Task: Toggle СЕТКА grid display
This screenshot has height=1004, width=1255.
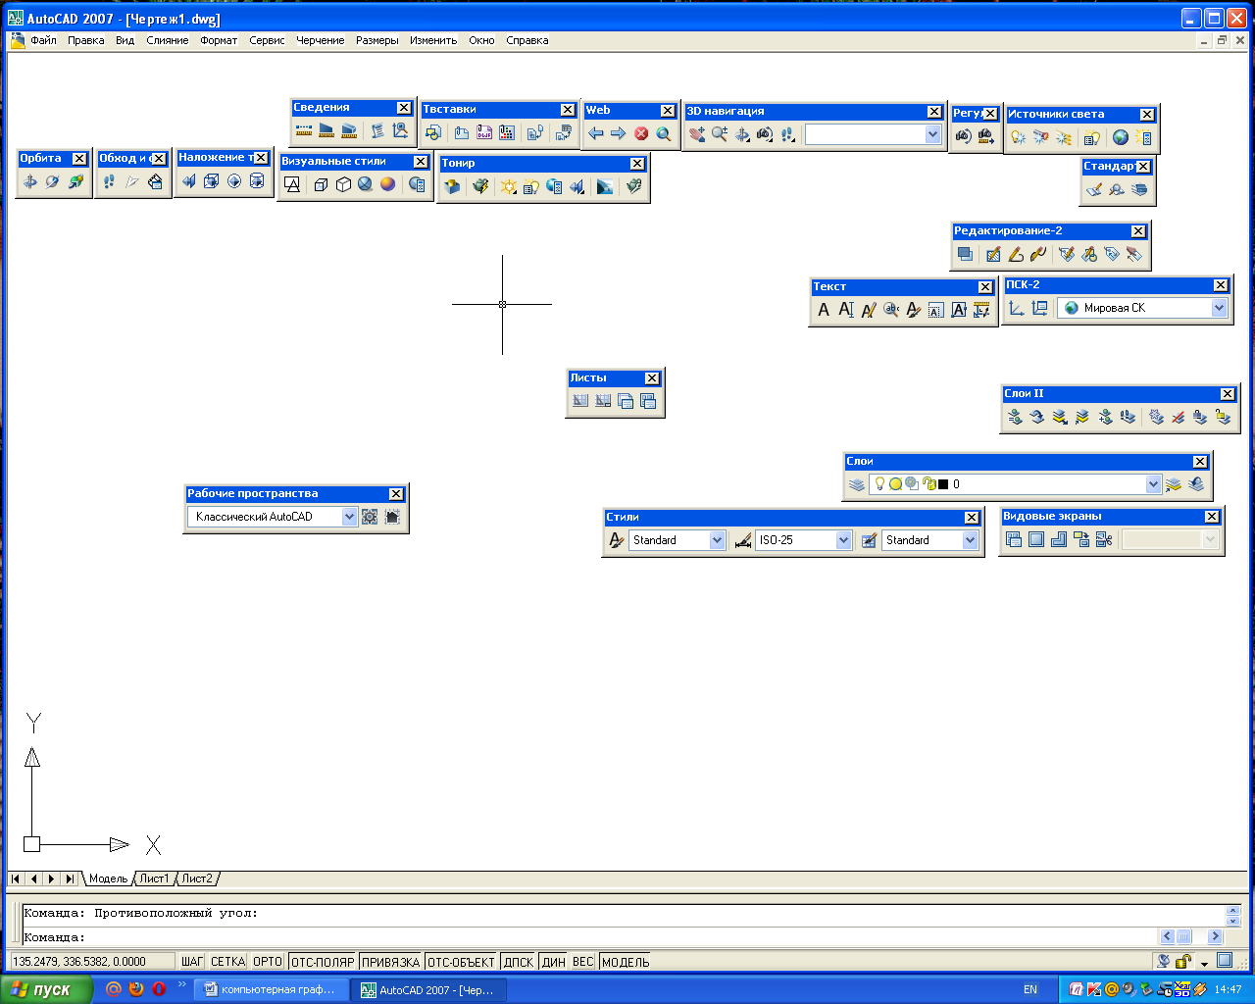Action: 227,962
